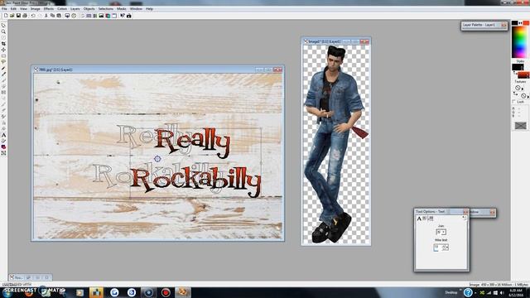Open the Masks menu
The image size is (530, 298).
point(122,9)
